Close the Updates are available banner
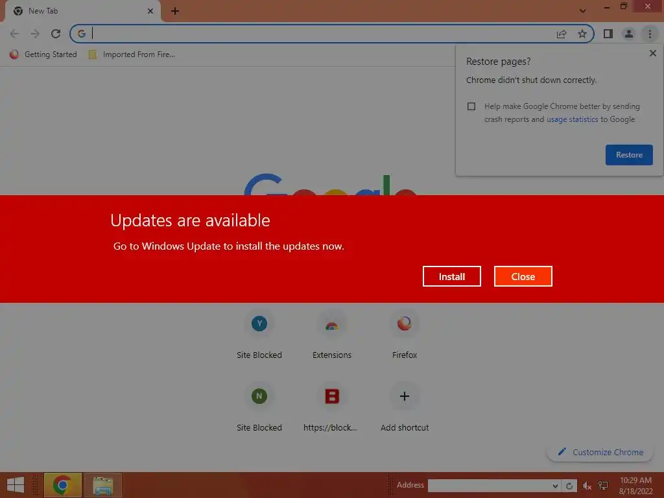 (523, 276)
